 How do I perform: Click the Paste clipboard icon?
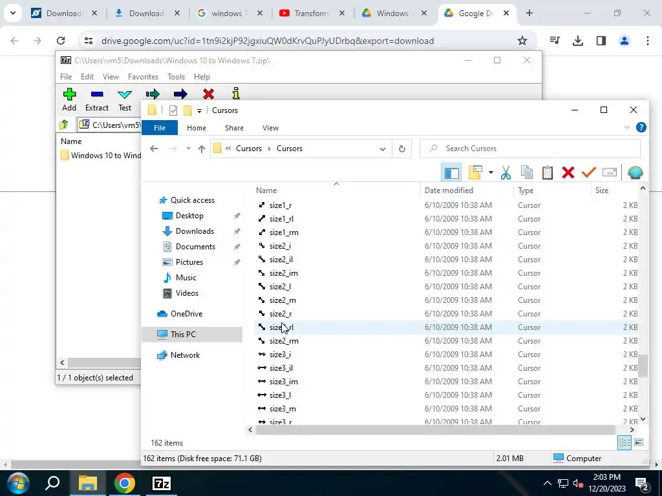pyautogui.click(x=547, y=172)
